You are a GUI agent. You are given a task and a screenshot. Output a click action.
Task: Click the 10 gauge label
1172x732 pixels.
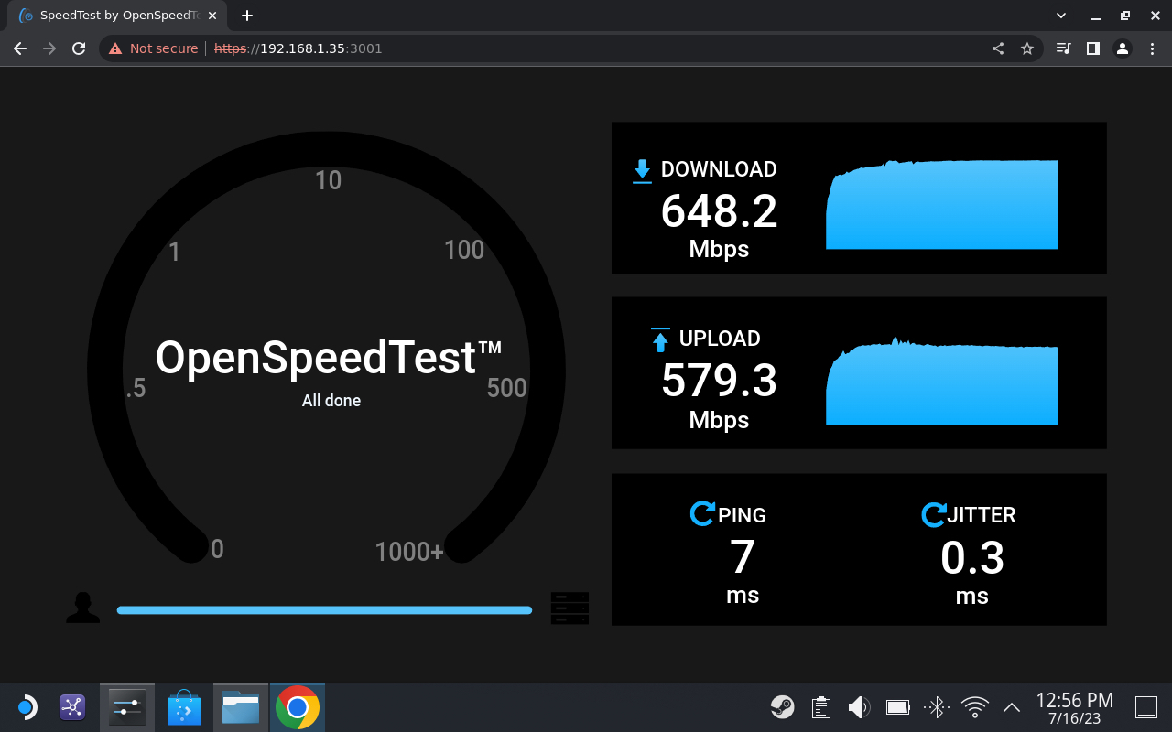328,180
